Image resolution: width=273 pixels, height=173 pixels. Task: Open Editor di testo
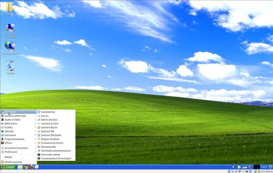[x=56, y=120]
